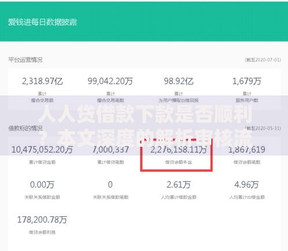The height and width of the screenshot is (251, 288).
Task: Click the highlighted value 2,276,158.11万
Action: coord(179,150)
